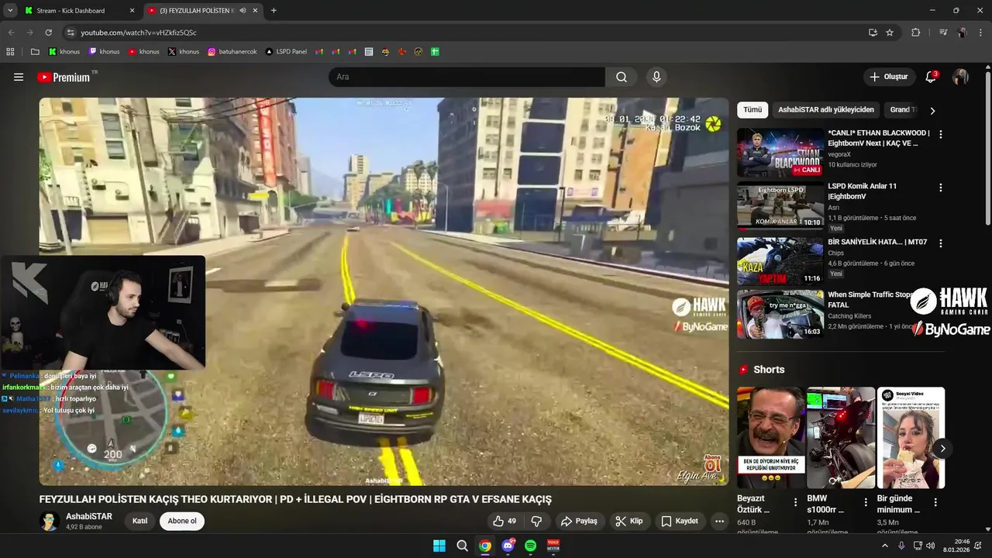Open options for the ETHAN BLACKWOOD video
The height and width of the screenshot is (558, 992).
click(941, 134)
